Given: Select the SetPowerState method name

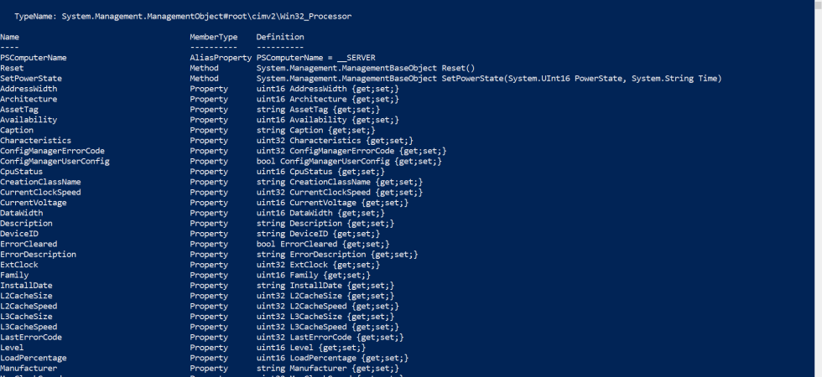Looking at the screenshot, I should [31, 79].
